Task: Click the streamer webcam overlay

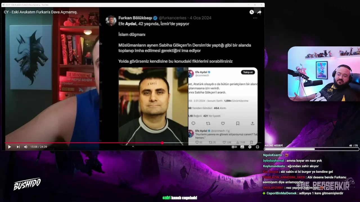Action: coord(324,74)
